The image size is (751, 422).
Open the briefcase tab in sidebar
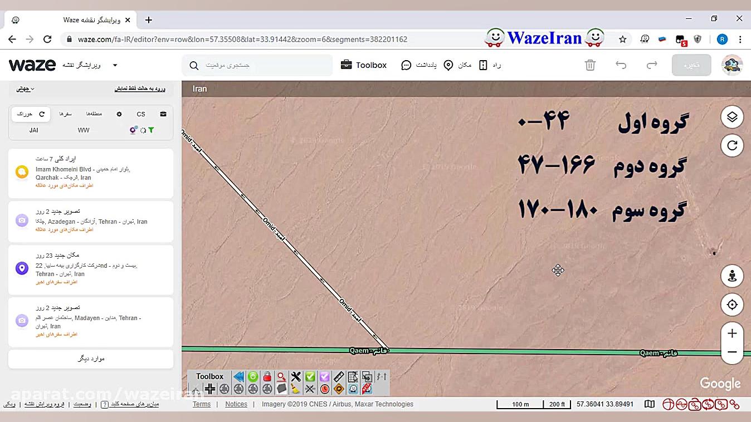click(163, 114)
